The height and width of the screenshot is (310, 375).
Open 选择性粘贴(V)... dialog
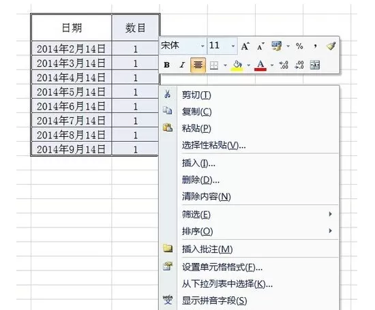point(249,145)
